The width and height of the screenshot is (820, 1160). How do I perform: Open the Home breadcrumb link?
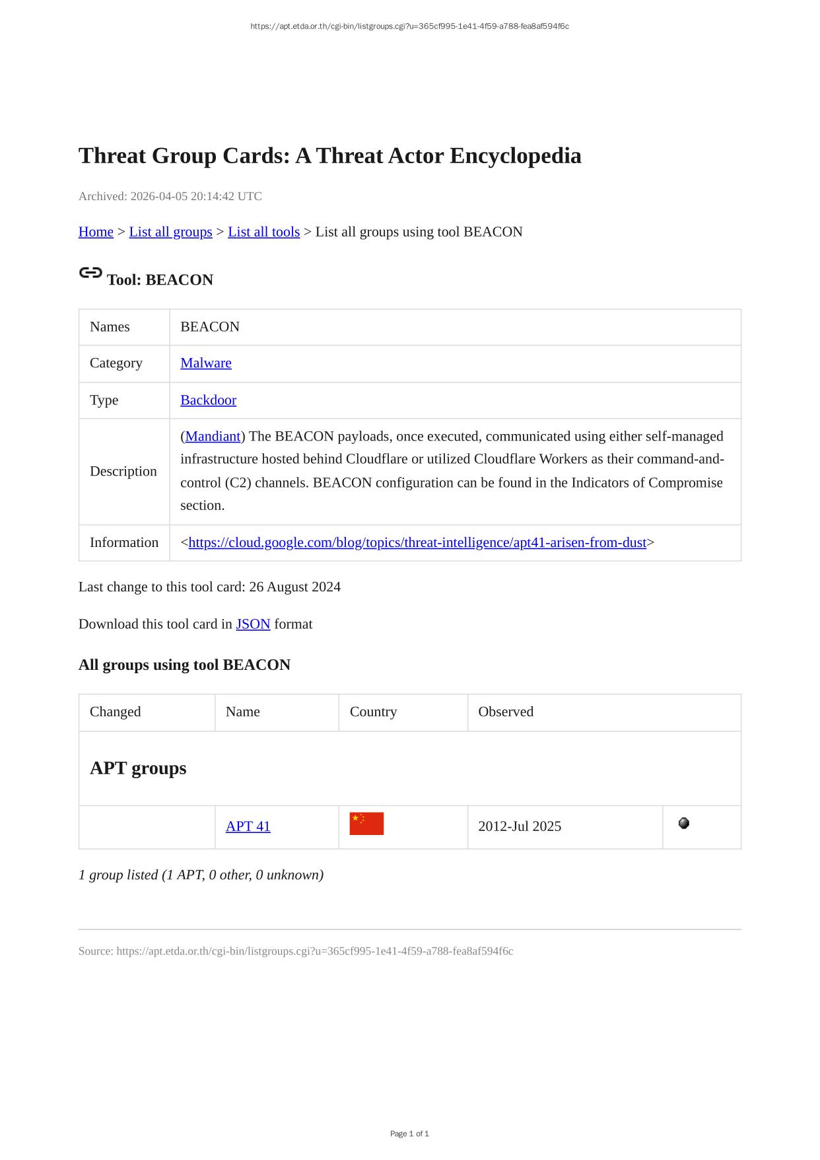(x=96, y=232)
